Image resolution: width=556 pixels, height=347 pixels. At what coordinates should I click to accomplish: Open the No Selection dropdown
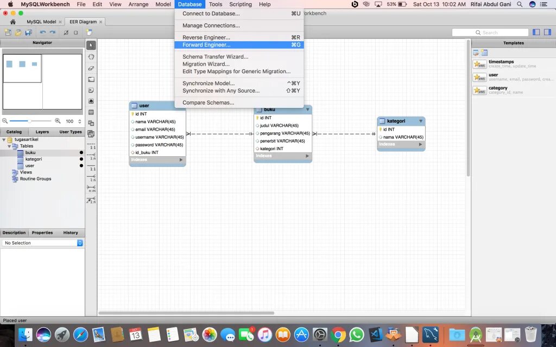(42, 243)
